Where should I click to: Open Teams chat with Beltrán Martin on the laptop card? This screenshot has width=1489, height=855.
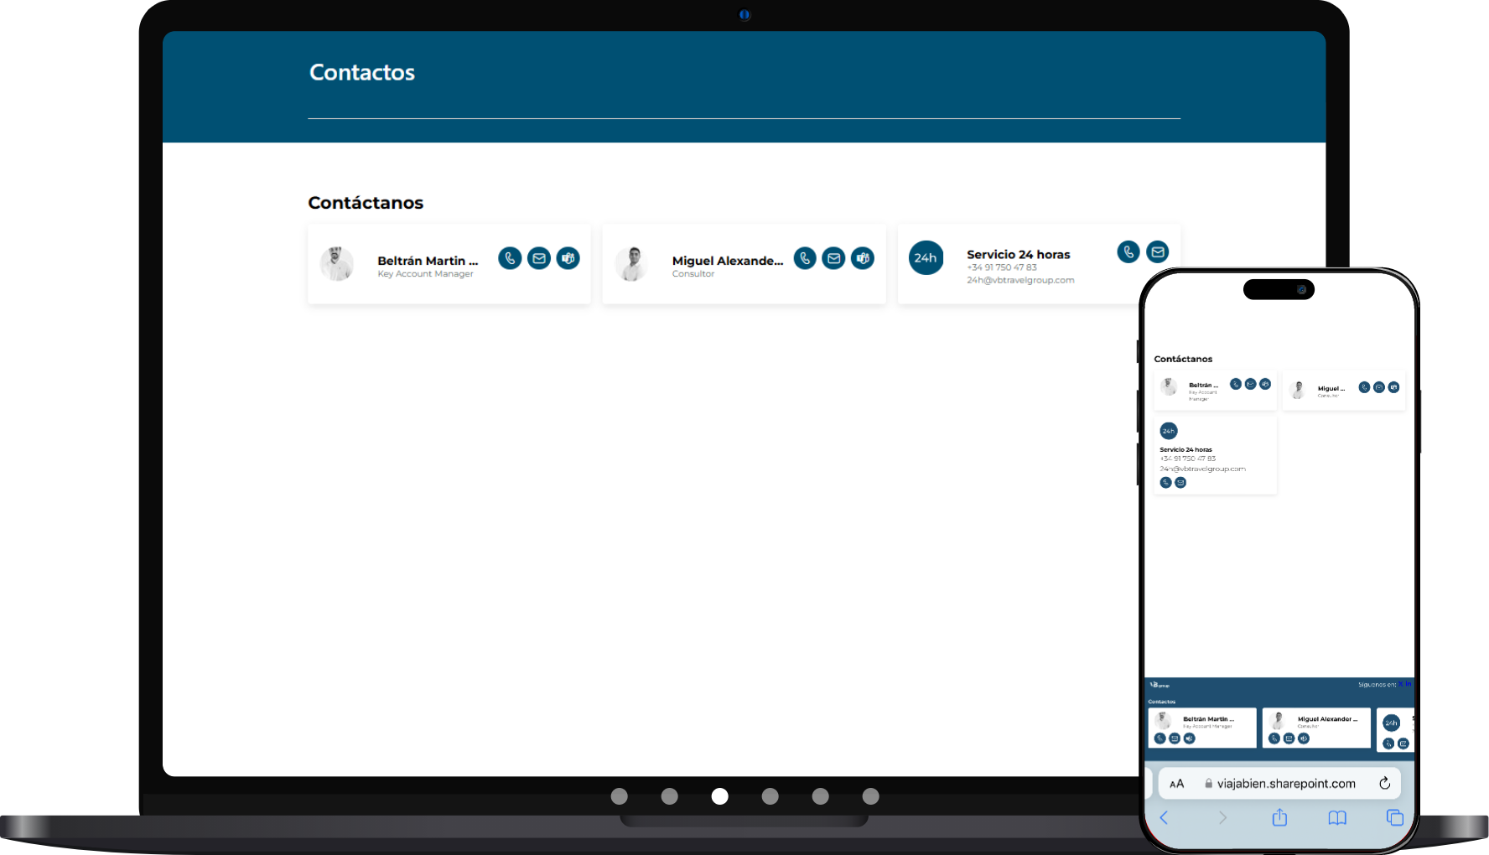[x=568, y=258]
